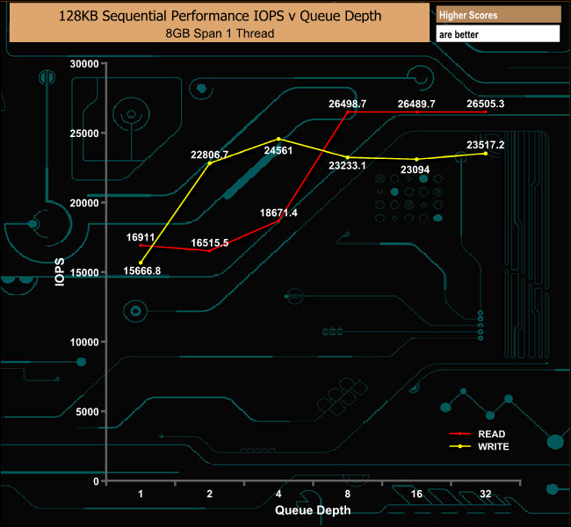
Task: Click the yellow WRITE data point at queue depth 4
Action: pos(278,139)
